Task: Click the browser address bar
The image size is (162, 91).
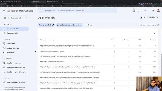Action: pyautogui.click(x=69, y=4)
